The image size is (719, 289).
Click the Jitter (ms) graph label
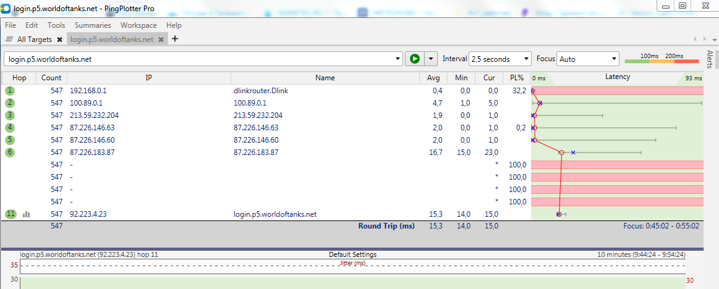pos(353,263)
